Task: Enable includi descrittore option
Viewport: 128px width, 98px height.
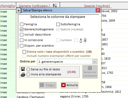Action: pos(22,35)
